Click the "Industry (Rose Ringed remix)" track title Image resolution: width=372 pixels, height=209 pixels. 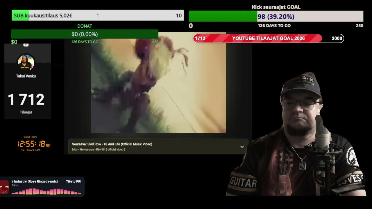pos(35,181)
